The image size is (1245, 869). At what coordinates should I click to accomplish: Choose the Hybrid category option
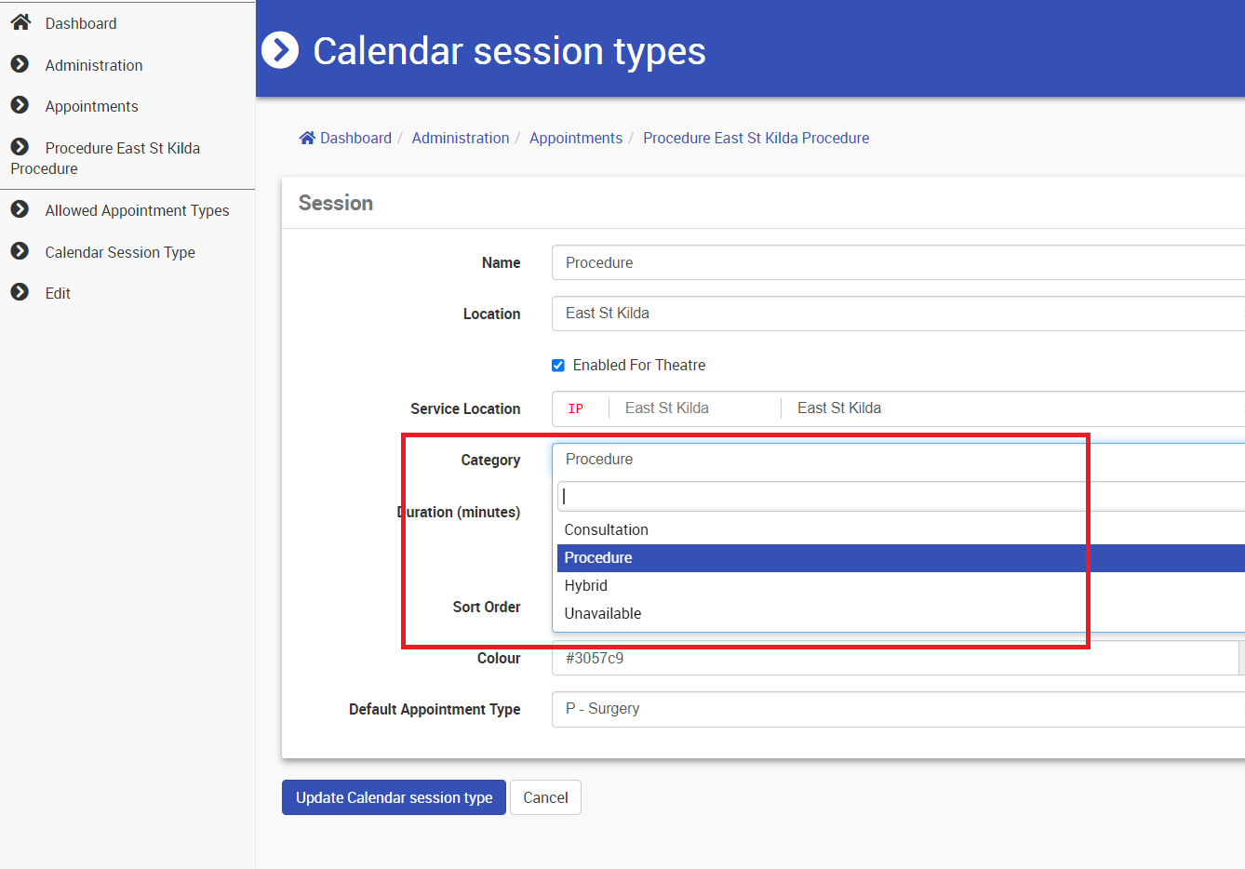point(586,585)
